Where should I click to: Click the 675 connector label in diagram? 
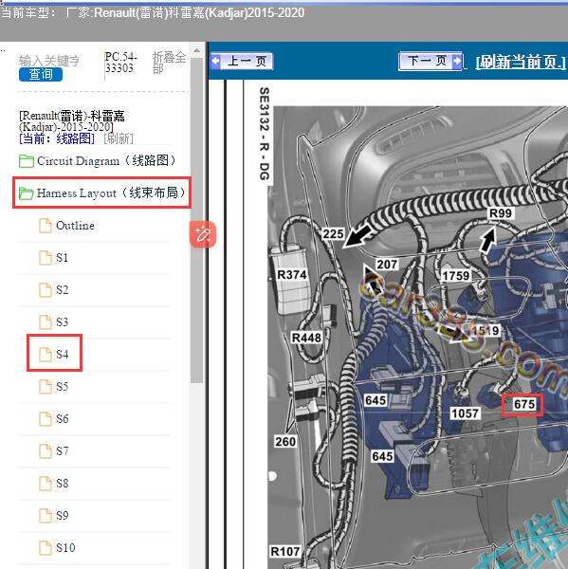[523, 404]
